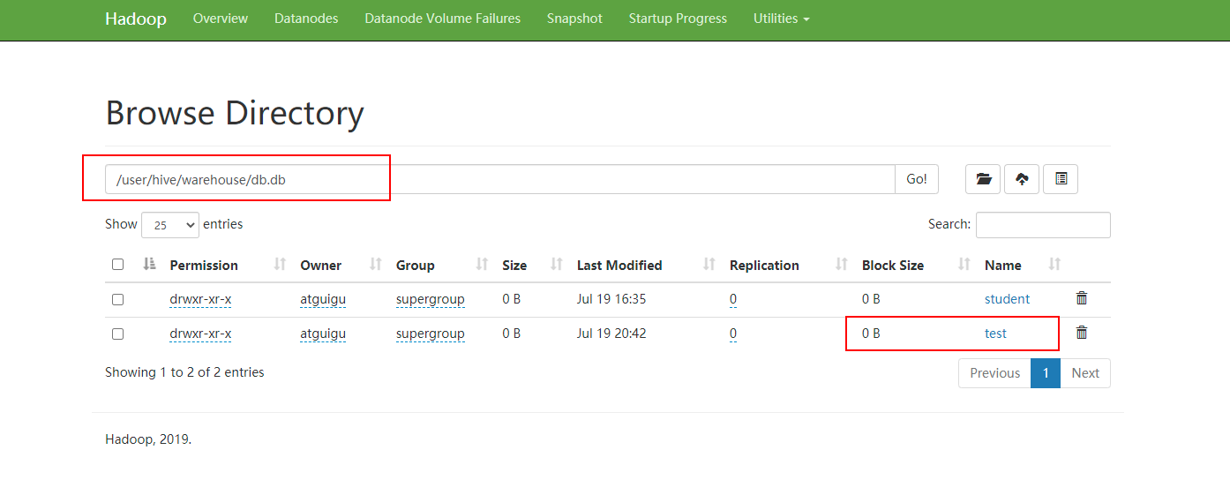Image resolution: width=1230 pixels, height=495 pixels.
Task: Click the create new directory folder icon
Action: pos(983,179)
